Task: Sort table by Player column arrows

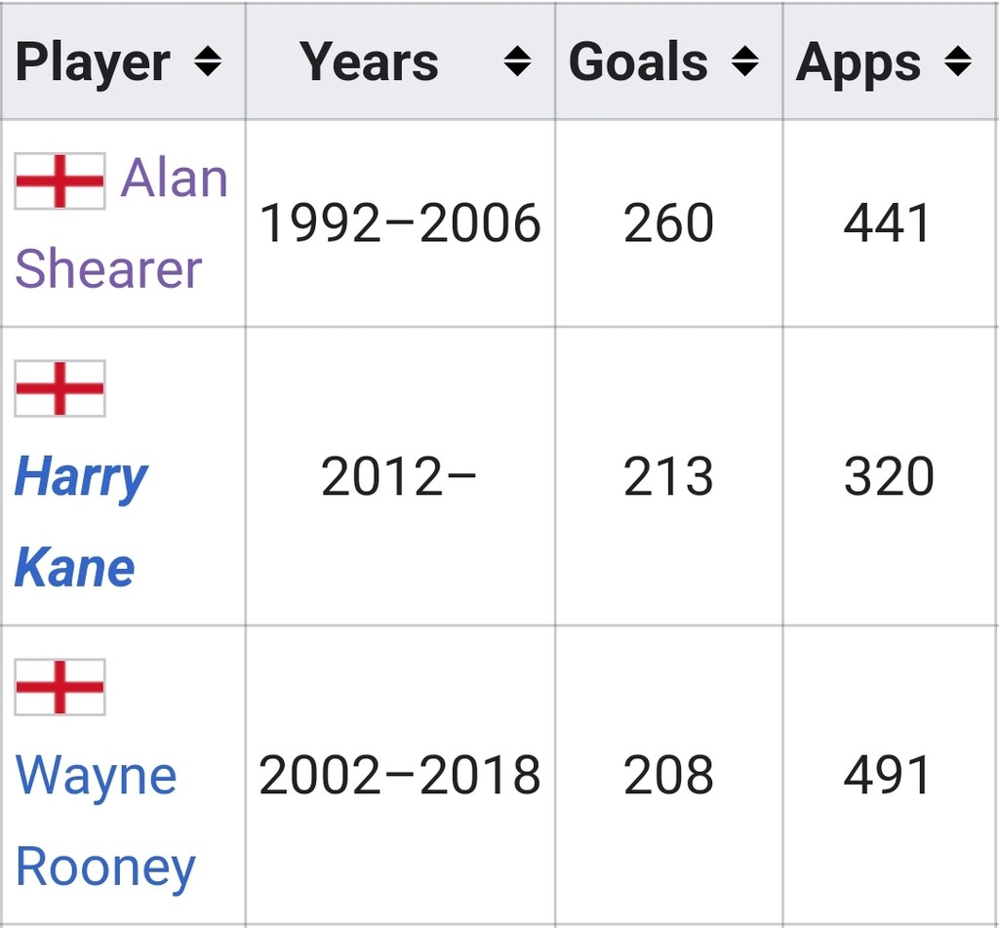Action: pos(208,61)
